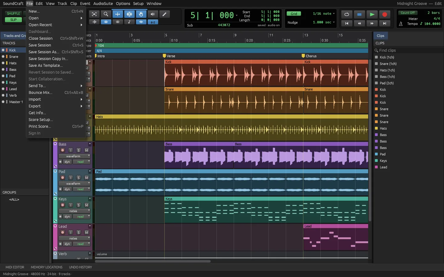
Task: Jump to session end
Action: click(384, 23)
